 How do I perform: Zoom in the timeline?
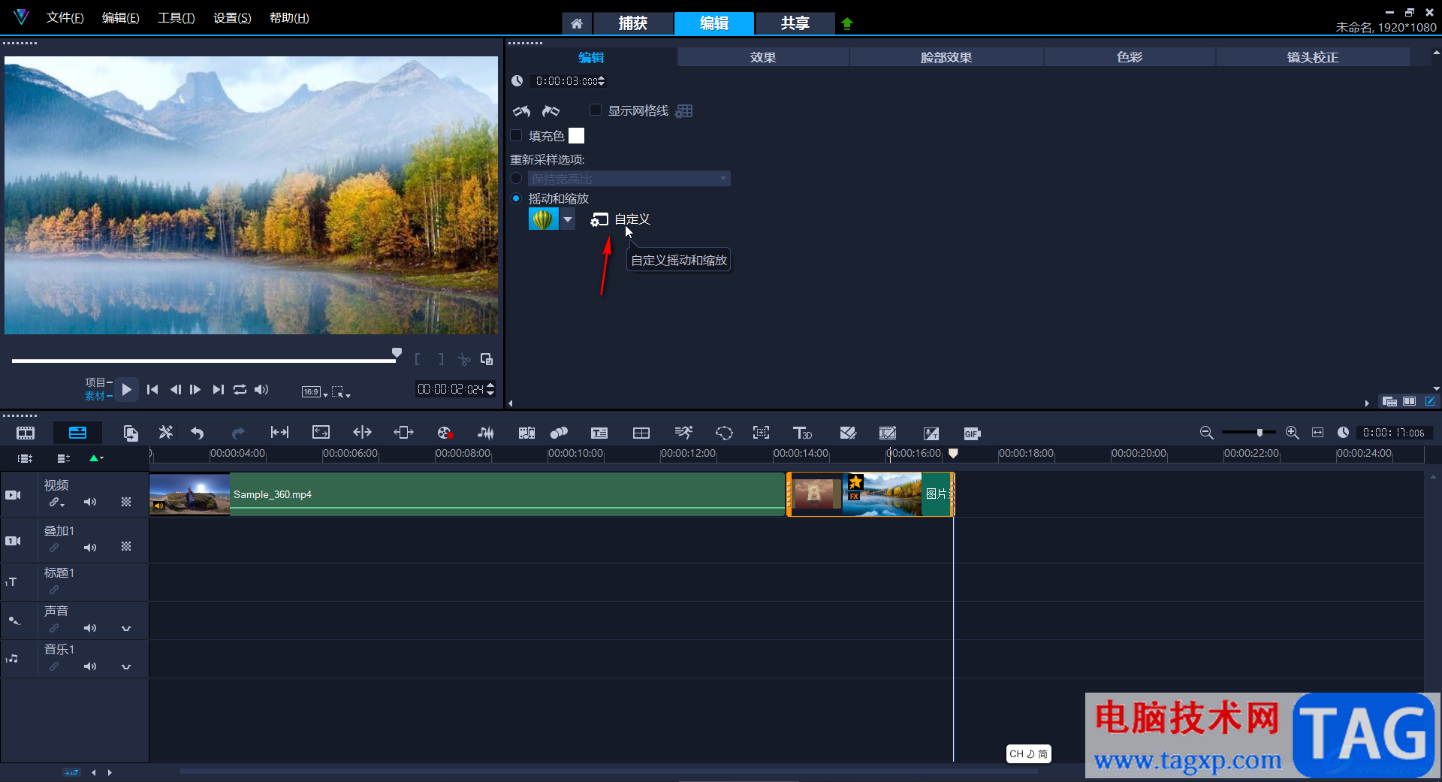tap(1292, 433)
